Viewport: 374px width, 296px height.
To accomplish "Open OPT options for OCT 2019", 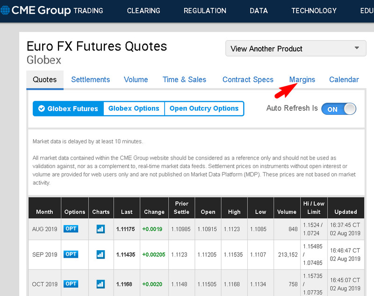I will tap(71, 283).
